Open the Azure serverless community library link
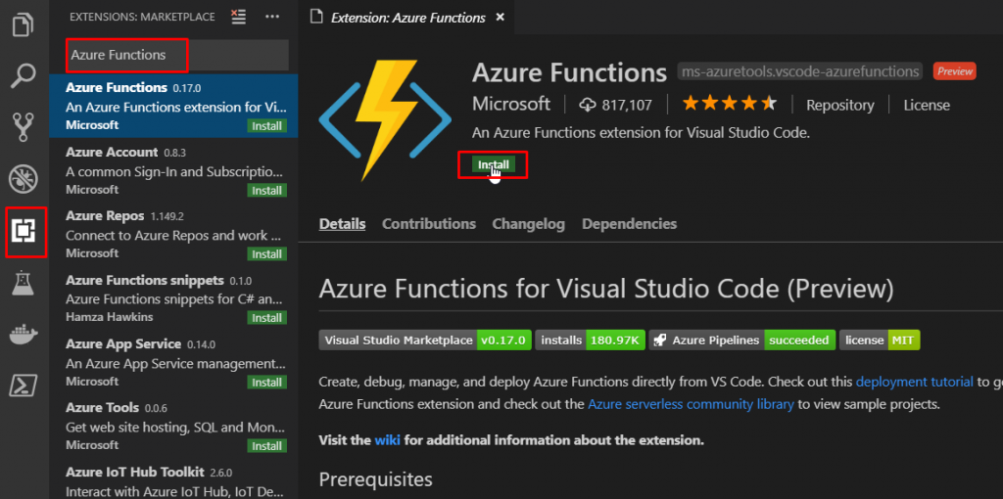The image size is (1003, 499). pyautogui.click(x=691, y=404)
